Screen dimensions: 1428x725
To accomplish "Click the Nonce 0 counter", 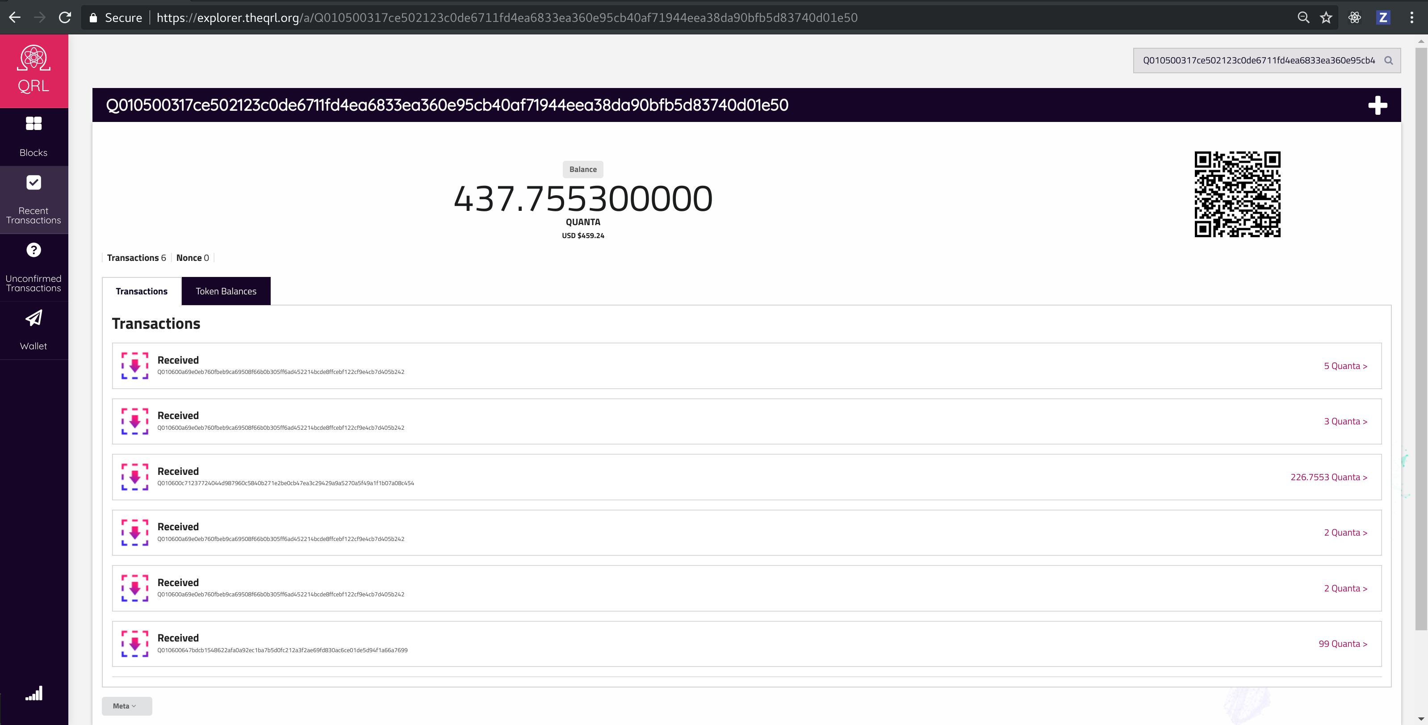I will (x=193, y=258).
